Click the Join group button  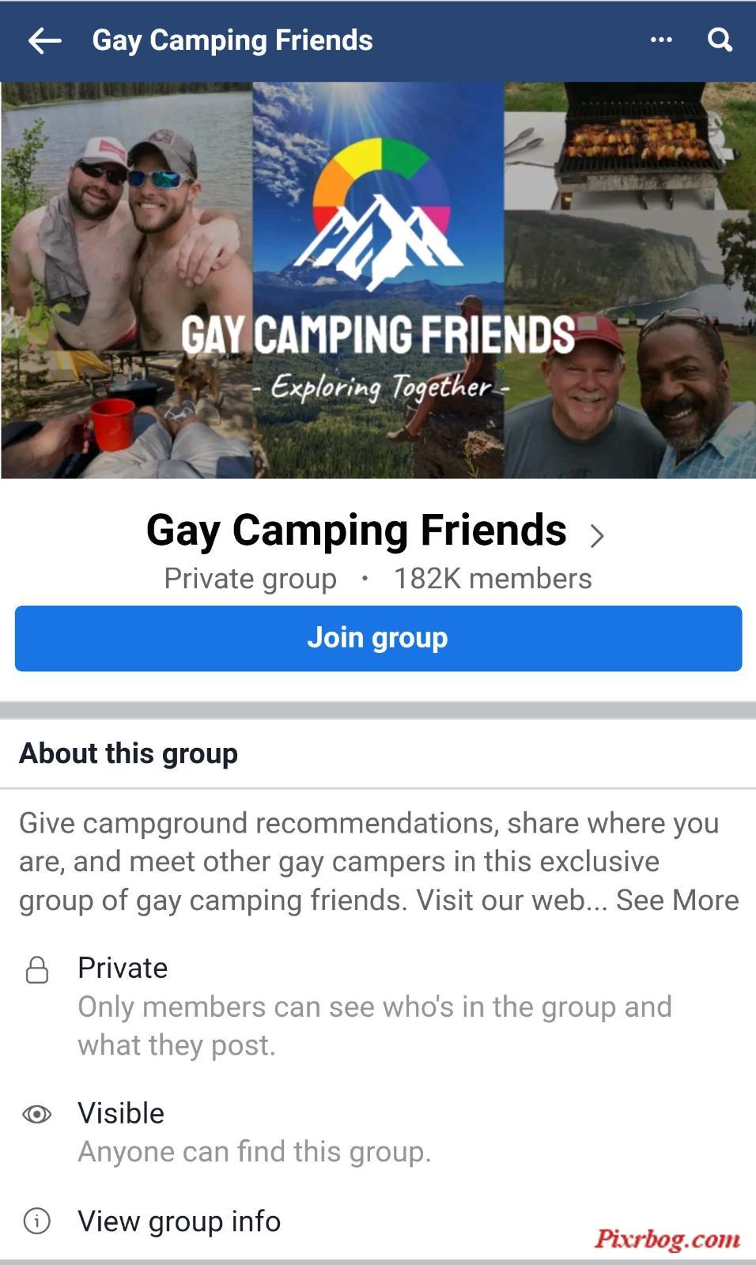378,638
